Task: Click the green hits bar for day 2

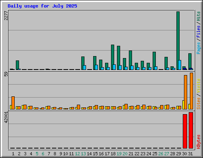Action: [17, 65]
